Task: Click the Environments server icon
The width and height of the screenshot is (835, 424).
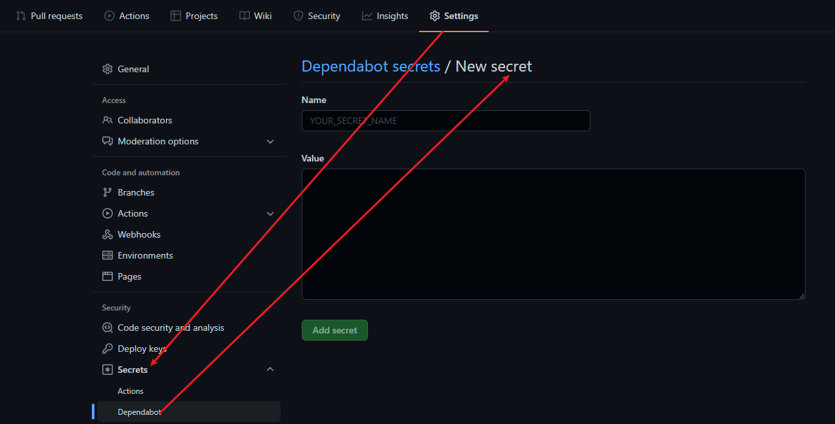Action: coord(108,255)
